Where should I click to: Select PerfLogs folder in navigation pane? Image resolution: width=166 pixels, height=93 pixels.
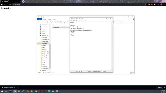[44, 50]
